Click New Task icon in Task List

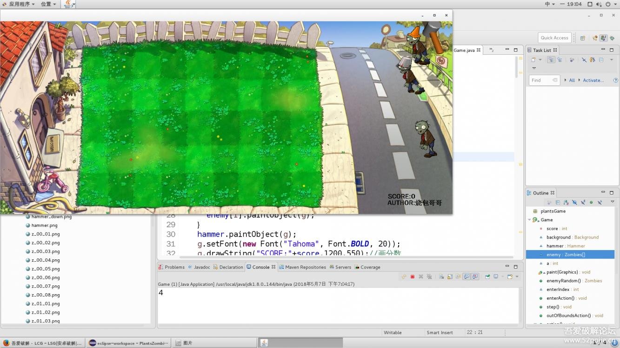point(533,59)
